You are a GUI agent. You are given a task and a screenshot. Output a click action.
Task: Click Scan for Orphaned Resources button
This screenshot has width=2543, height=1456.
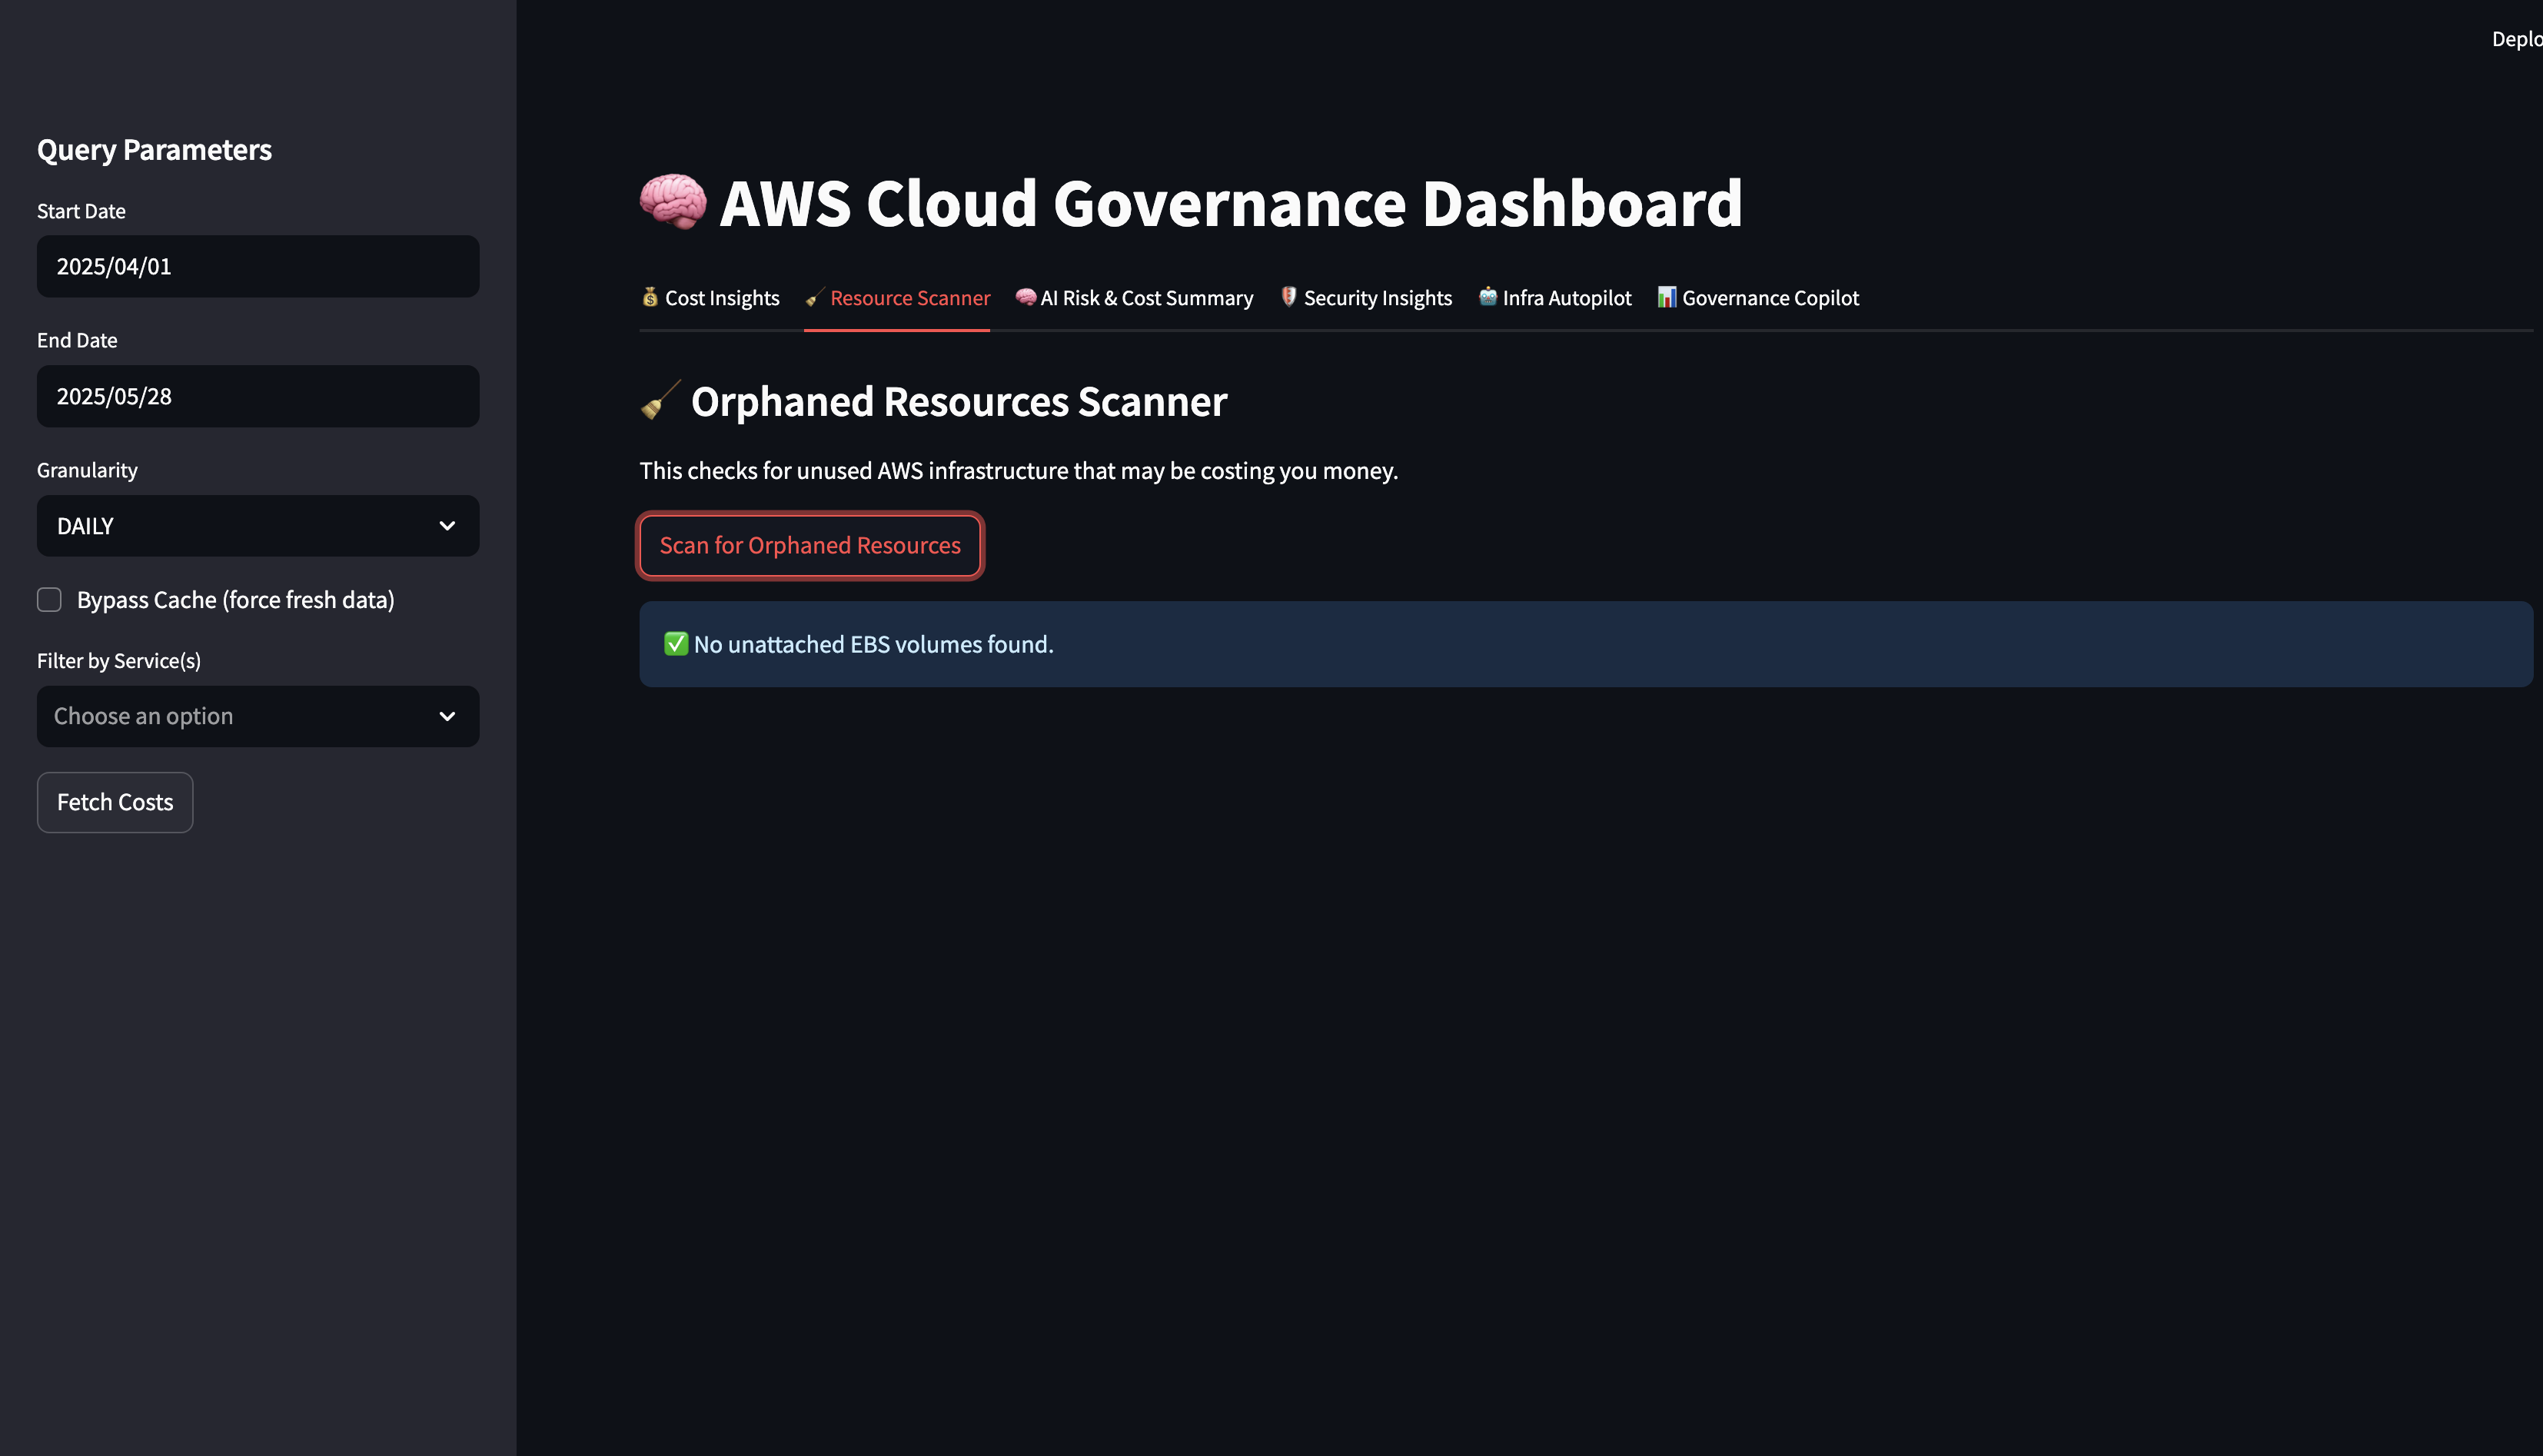click(810, 546)
